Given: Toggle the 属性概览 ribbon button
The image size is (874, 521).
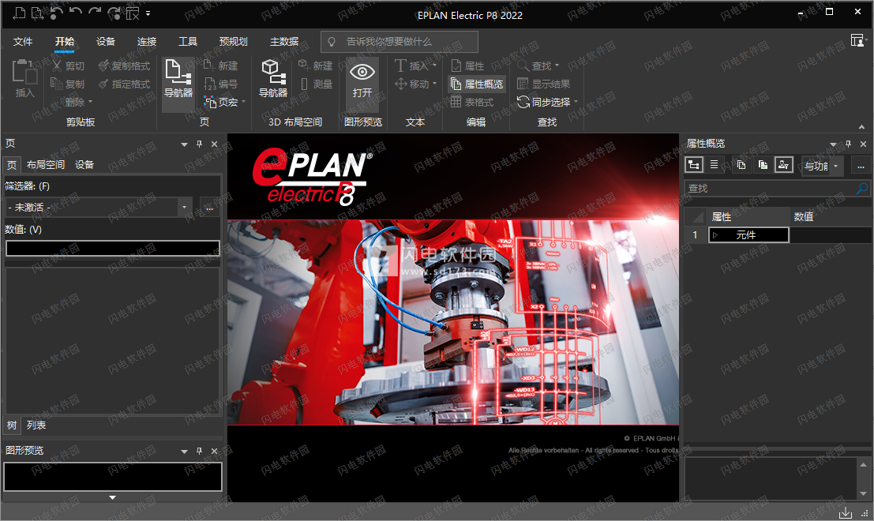Looking at the screenshot, I should (x=477, y=84).
